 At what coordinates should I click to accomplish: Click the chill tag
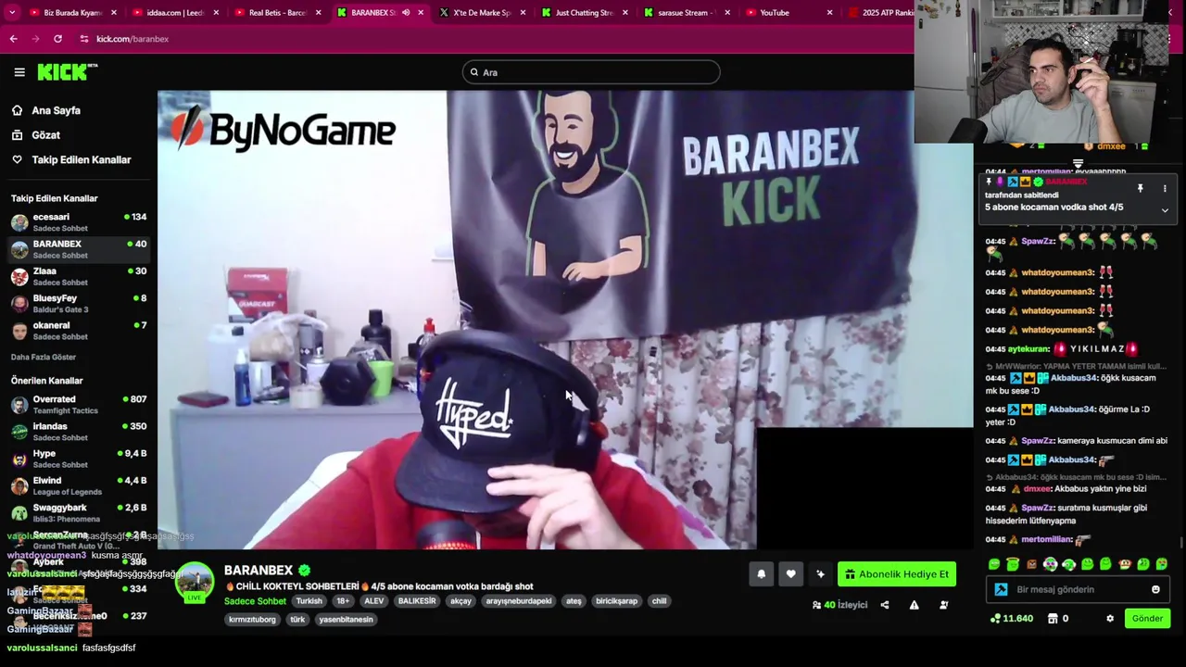pyautogui.click(x=659, y=601)
